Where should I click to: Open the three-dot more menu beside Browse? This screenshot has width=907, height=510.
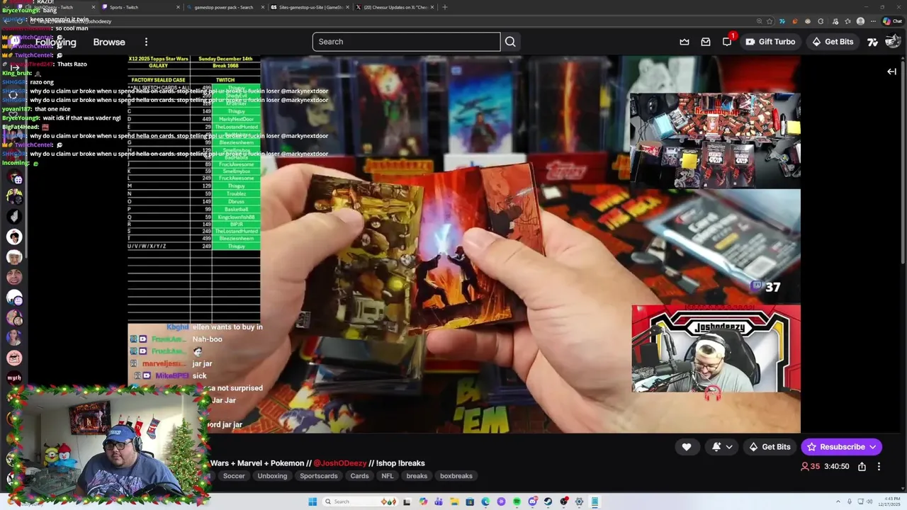[146, 42]
